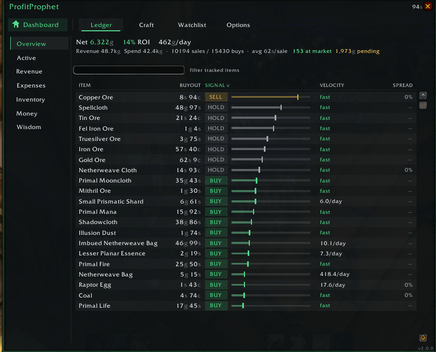436x352 pixels.
Task: Click the BUY badge on Primal Life
Action: 216,306
